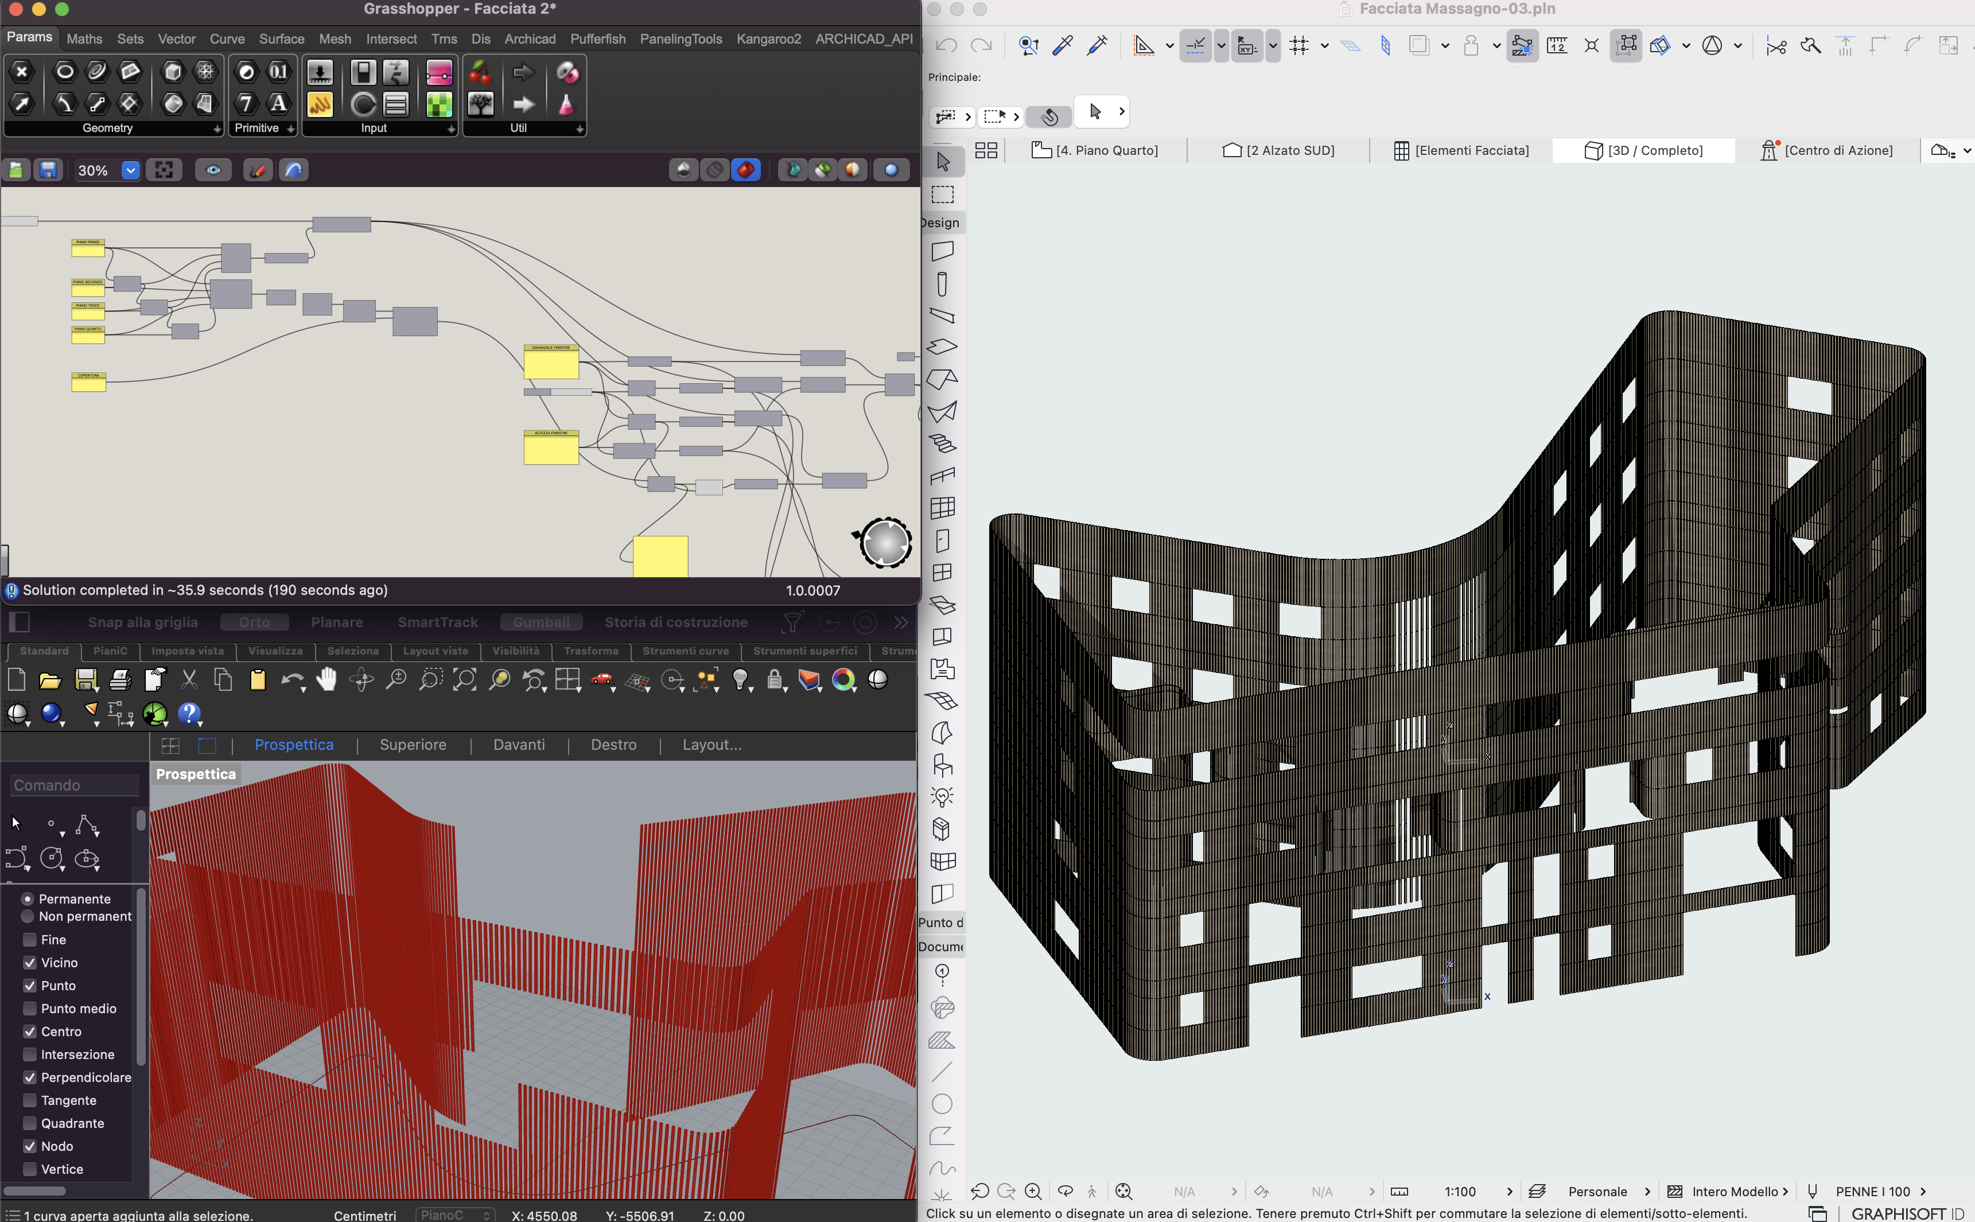The width and height of the screenshot is (1975, 1222).
Task: Toggle the Snap alla griglia button in Rhino
Action: pyautogui.click(x=143, y=622)
